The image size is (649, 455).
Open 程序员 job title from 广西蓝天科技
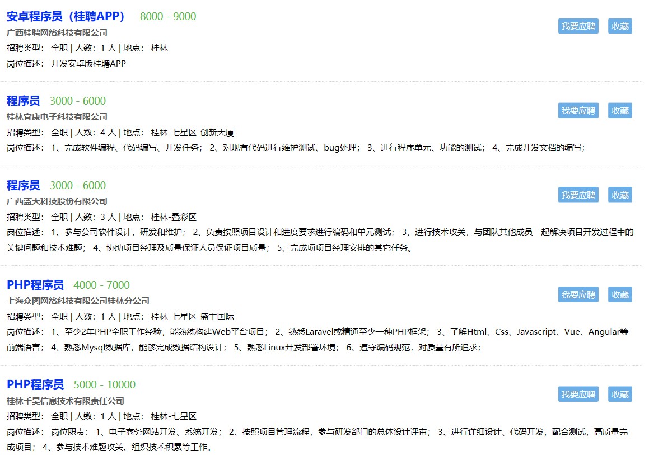[23, 185]
